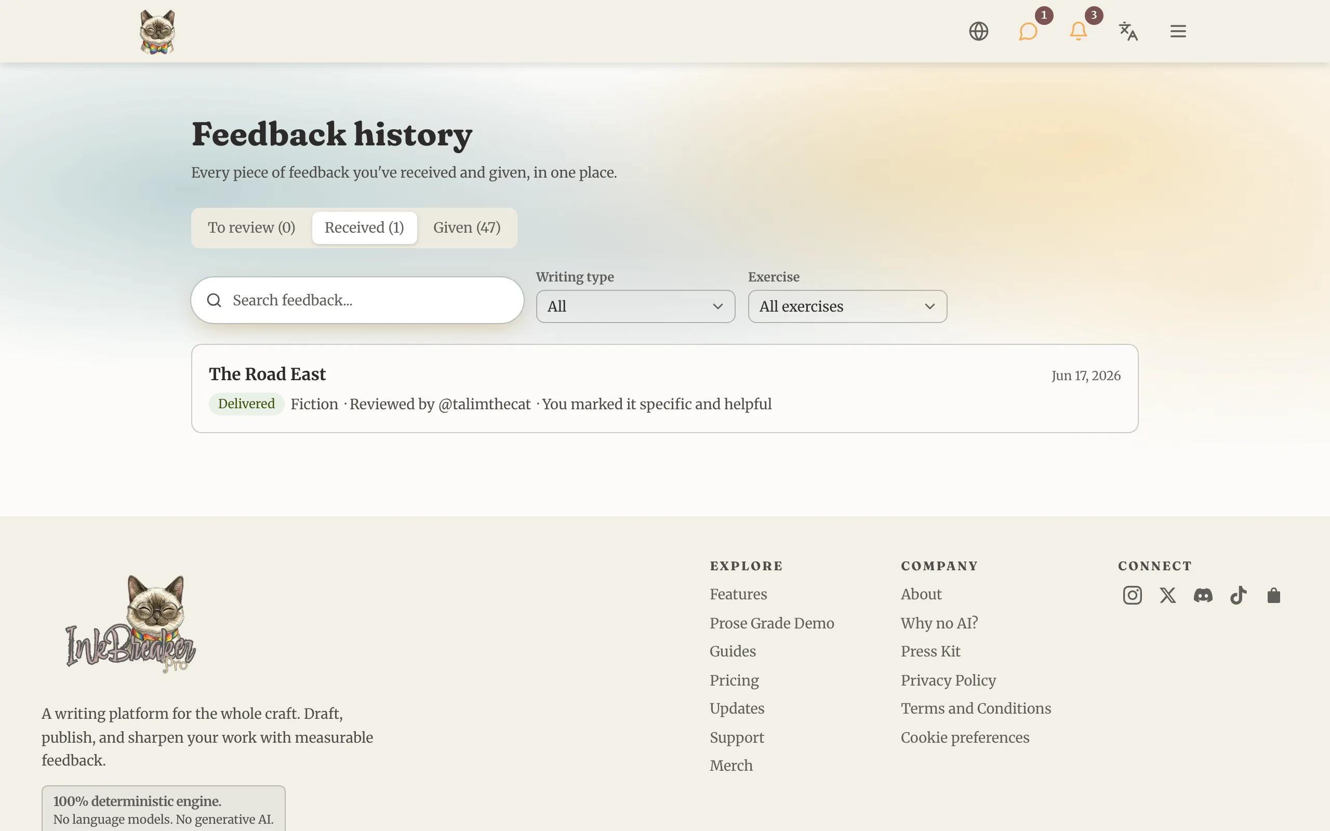Open the globe icon in the header
Viewport: 1330px width, 831px height.
click(978, 31)
